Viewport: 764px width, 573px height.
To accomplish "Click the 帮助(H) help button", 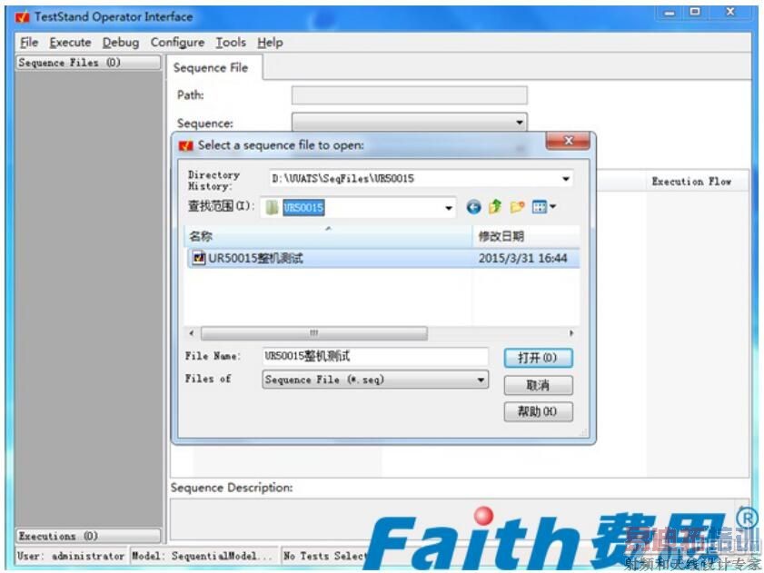I will [x=538, y=411].
